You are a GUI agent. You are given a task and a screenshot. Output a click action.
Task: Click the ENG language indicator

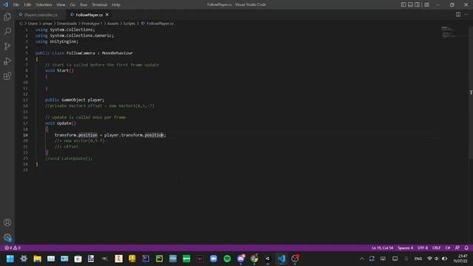418,259
